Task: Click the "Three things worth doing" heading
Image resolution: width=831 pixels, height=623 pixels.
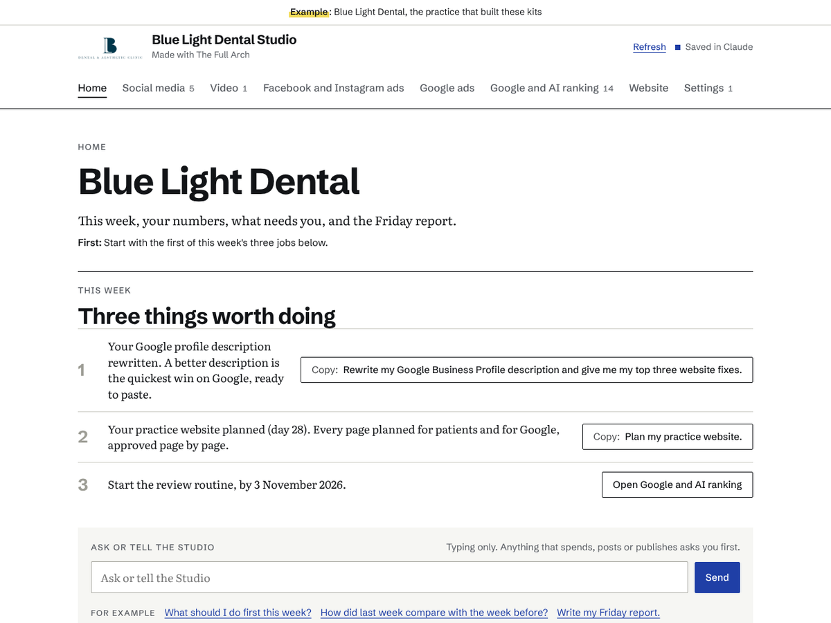Action: (x=207, y=316)
